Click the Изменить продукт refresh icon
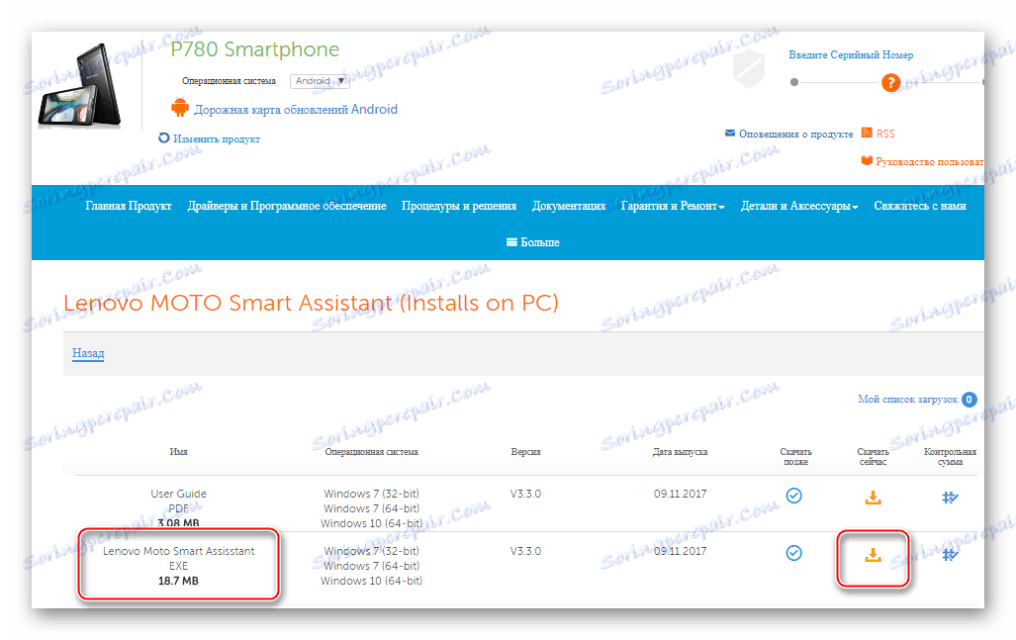 (x=164, y=137)
